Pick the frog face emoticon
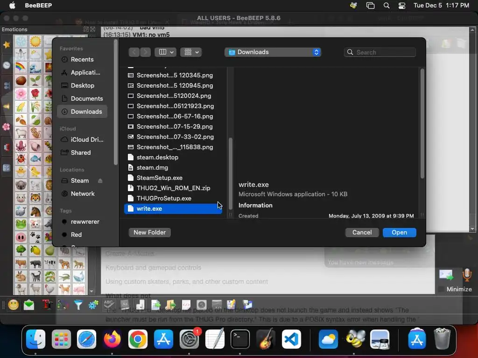 pos(21,224)
